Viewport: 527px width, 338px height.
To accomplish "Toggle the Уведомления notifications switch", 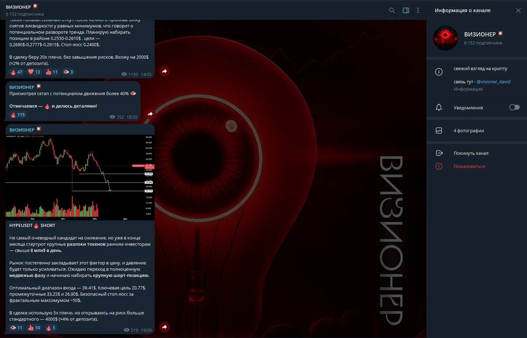I will click(x=514, y=108).
